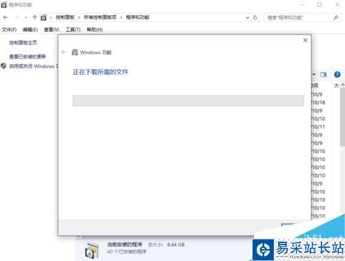Select 控制面板 in the address breadcrumb

pyautogui.click(x=65, y=17)
